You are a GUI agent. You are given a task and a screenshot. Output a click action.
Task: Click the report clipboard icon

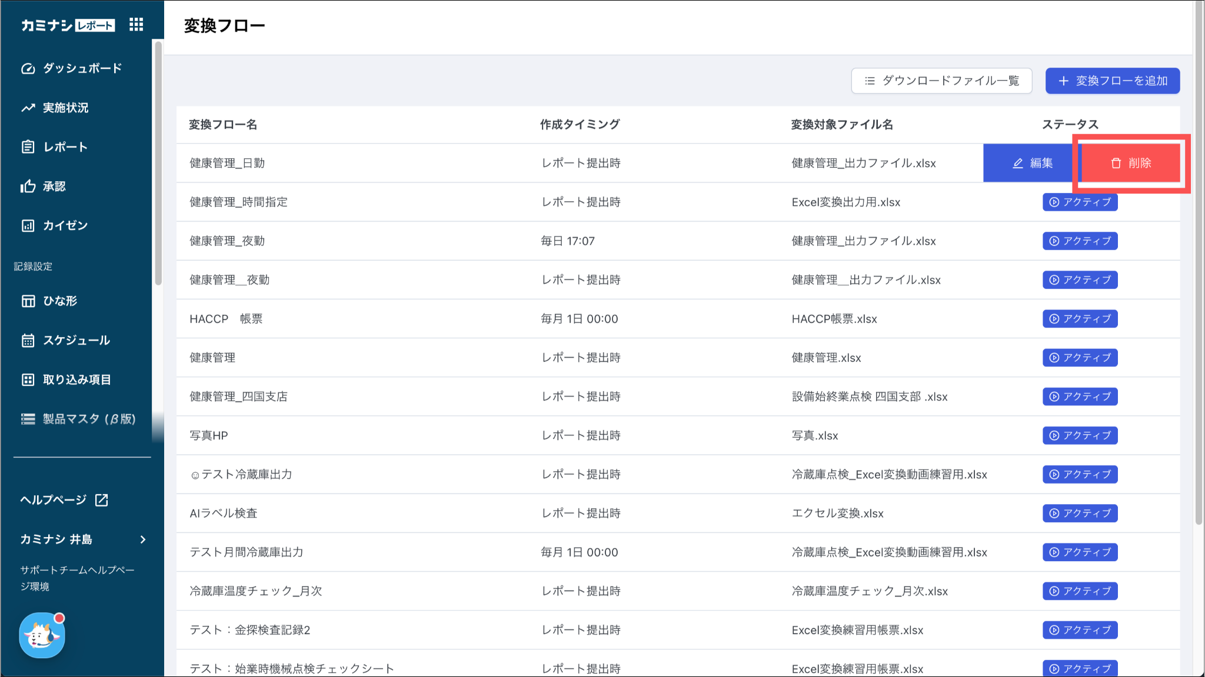click(x=28, y=147)
